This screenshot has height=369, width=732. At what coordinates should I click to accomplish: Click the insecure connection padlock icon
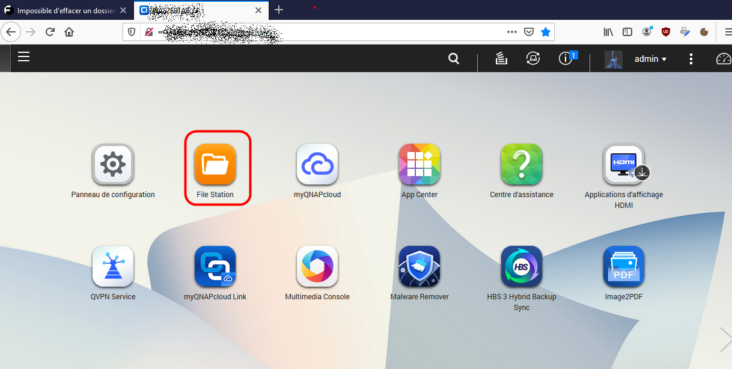coord(149,32)
